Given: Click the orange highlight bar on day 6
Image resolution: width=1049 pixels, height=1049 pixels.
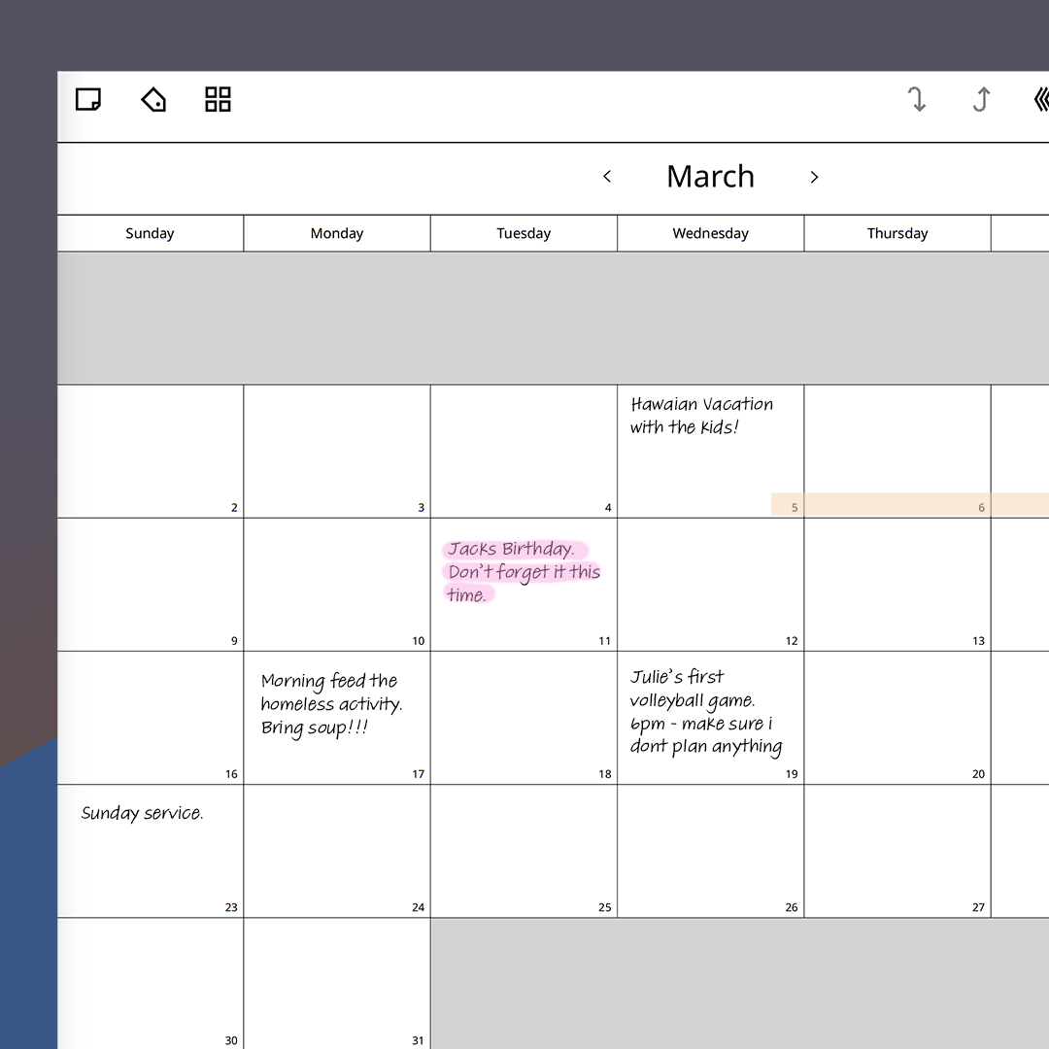Looking at the screenshot, I should coord(898,505).
